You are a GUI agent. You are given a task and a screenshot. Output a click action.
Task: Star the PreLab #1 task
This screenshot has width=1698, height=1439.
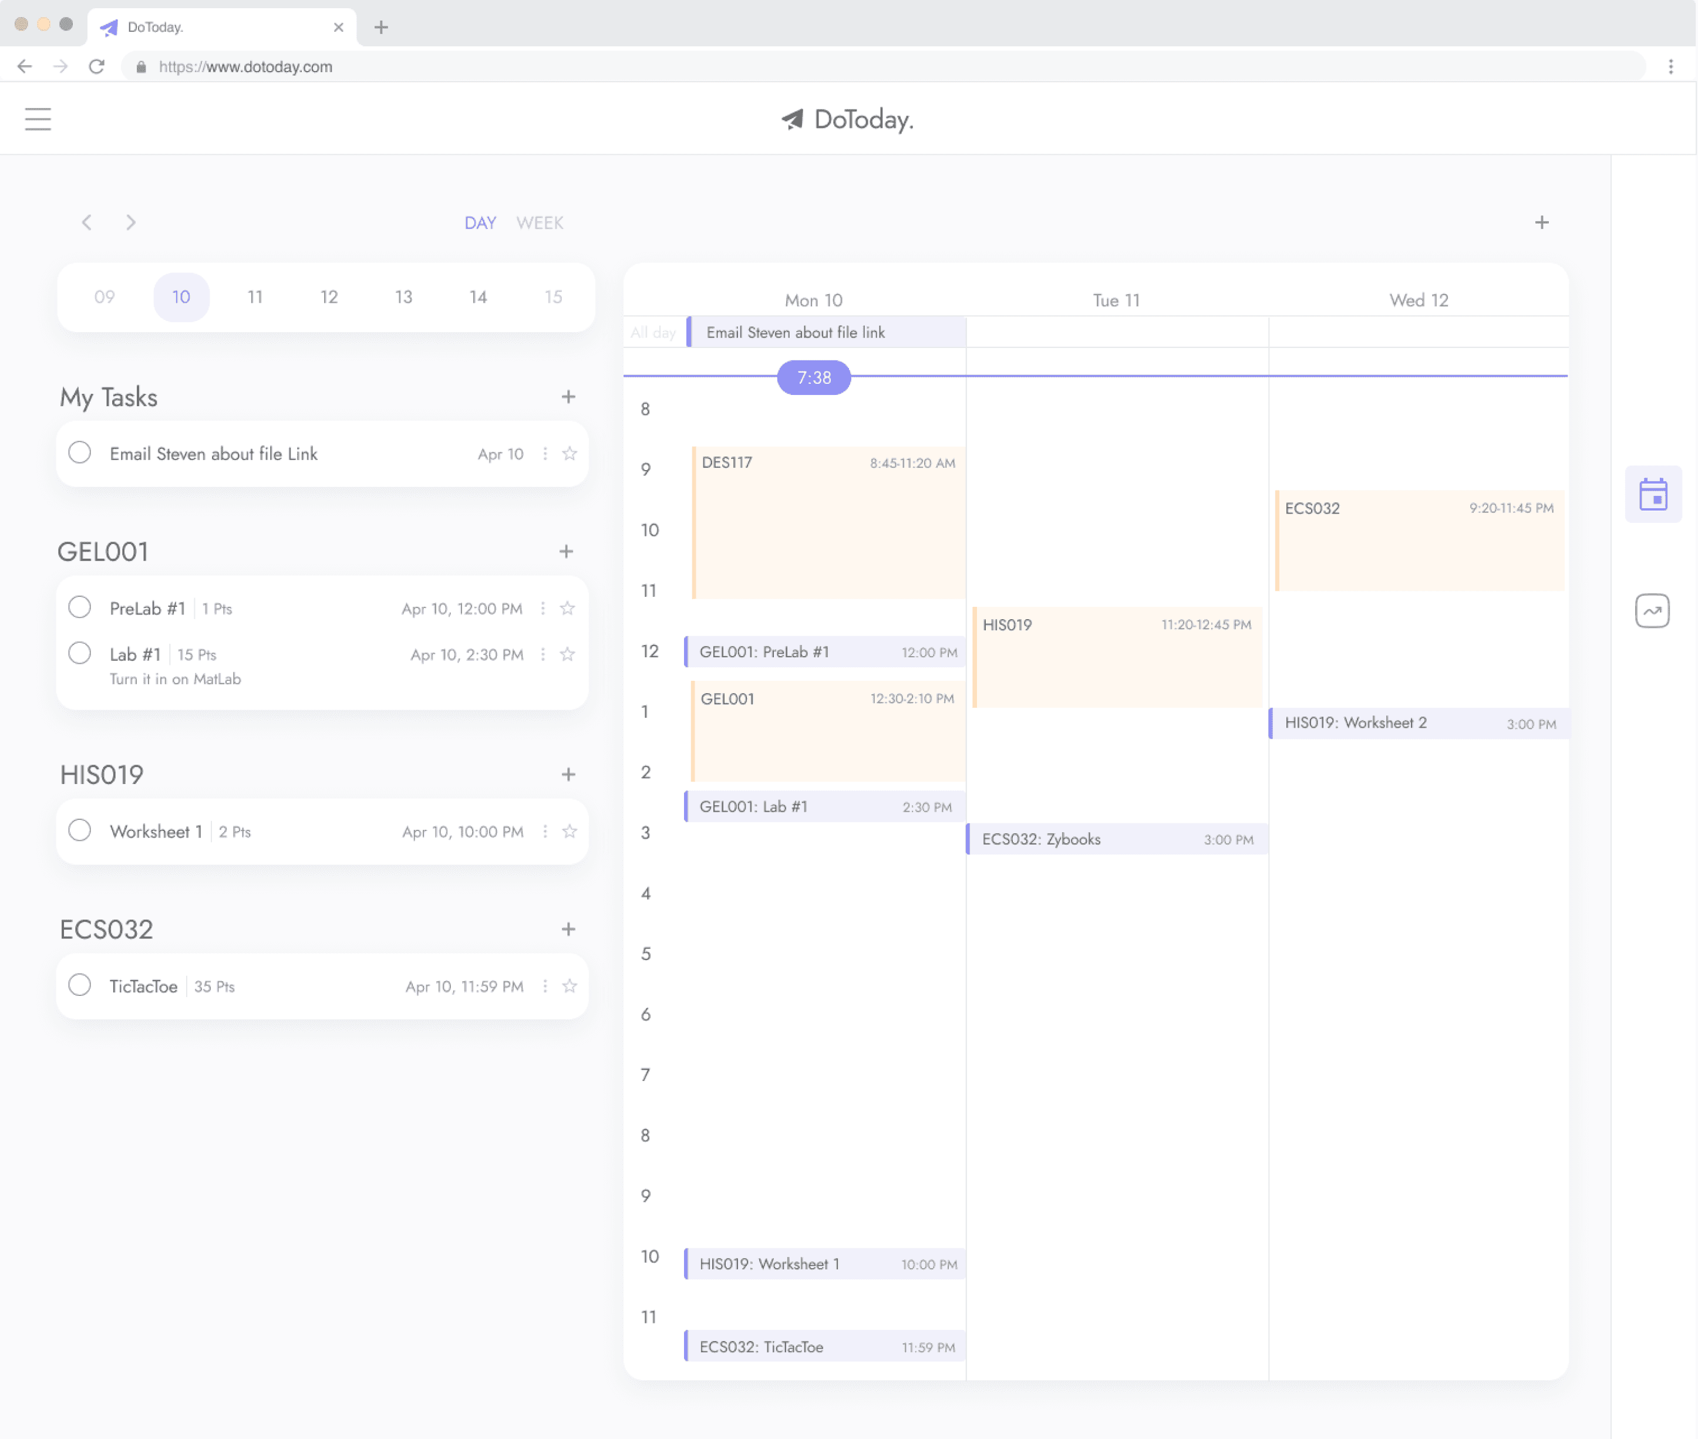568,609
